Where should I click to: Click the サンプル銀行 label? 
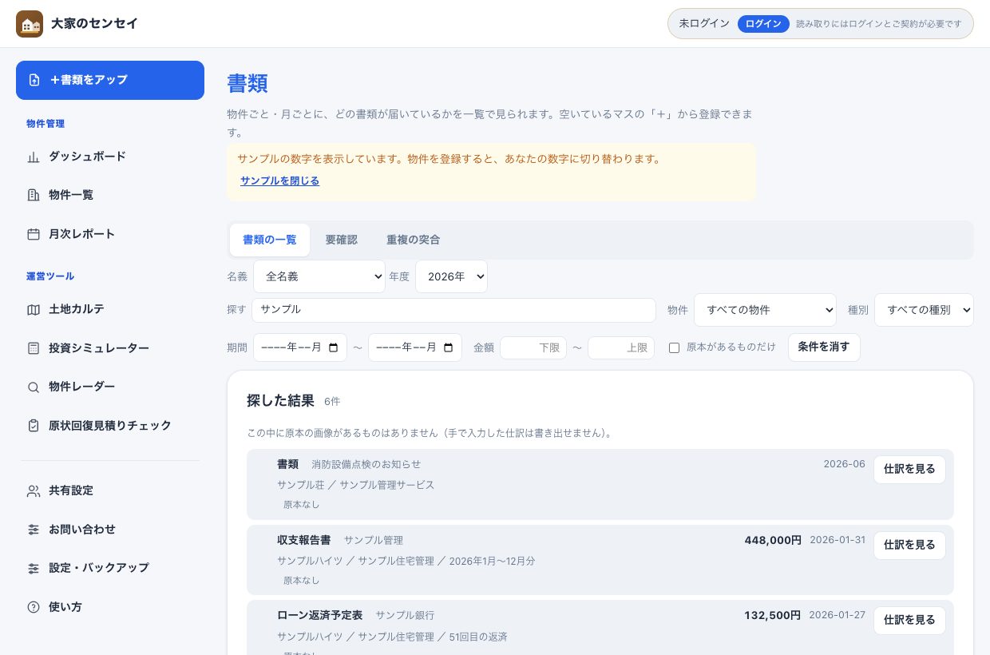pyautogui.click(x=405, y=615)
